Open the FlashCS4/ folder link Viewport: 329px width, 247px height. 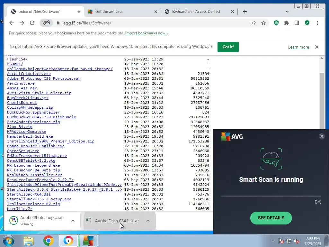17,59
